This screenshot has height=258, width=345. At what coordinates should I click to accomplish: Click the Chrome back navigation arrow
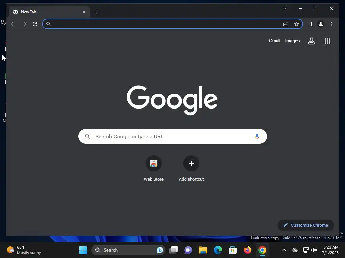(13, 24)
